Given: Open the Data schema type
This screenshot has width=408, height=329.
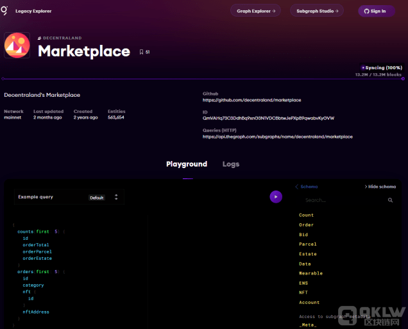Looking at the screenshot, I should click(x=305, y=264).
